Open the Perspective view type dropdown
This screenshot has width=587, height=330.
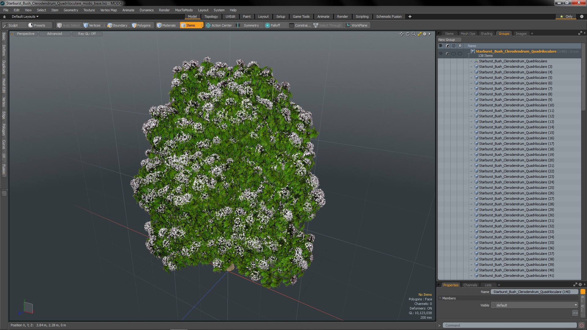pyautogui.click(x=26, y=34)
